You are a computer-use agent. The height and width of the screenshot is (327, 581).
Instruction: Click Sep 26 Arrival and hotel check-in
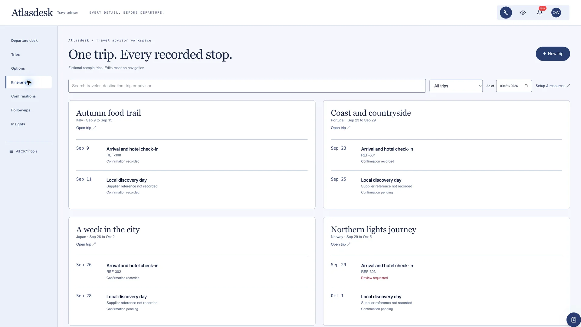click(132, 266)
